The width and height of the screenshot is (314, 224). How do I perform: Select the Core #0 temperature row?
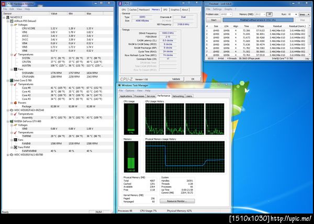point(58,88)
